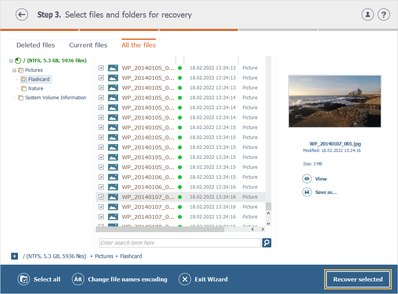Uncheck checkbox of second WP_20140106 row
Viewport: 398px width, 294px height.
101,187
